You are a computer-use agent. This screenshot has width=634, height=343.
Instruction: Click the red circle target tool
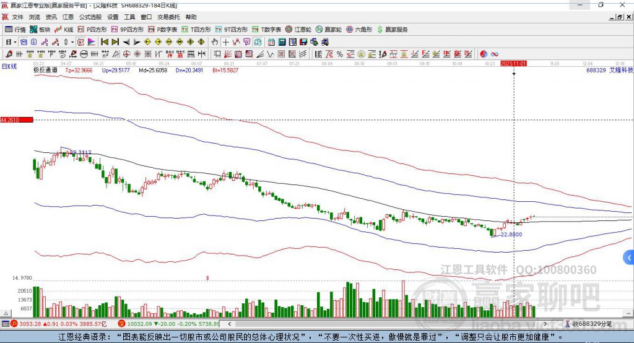[126, 54]
